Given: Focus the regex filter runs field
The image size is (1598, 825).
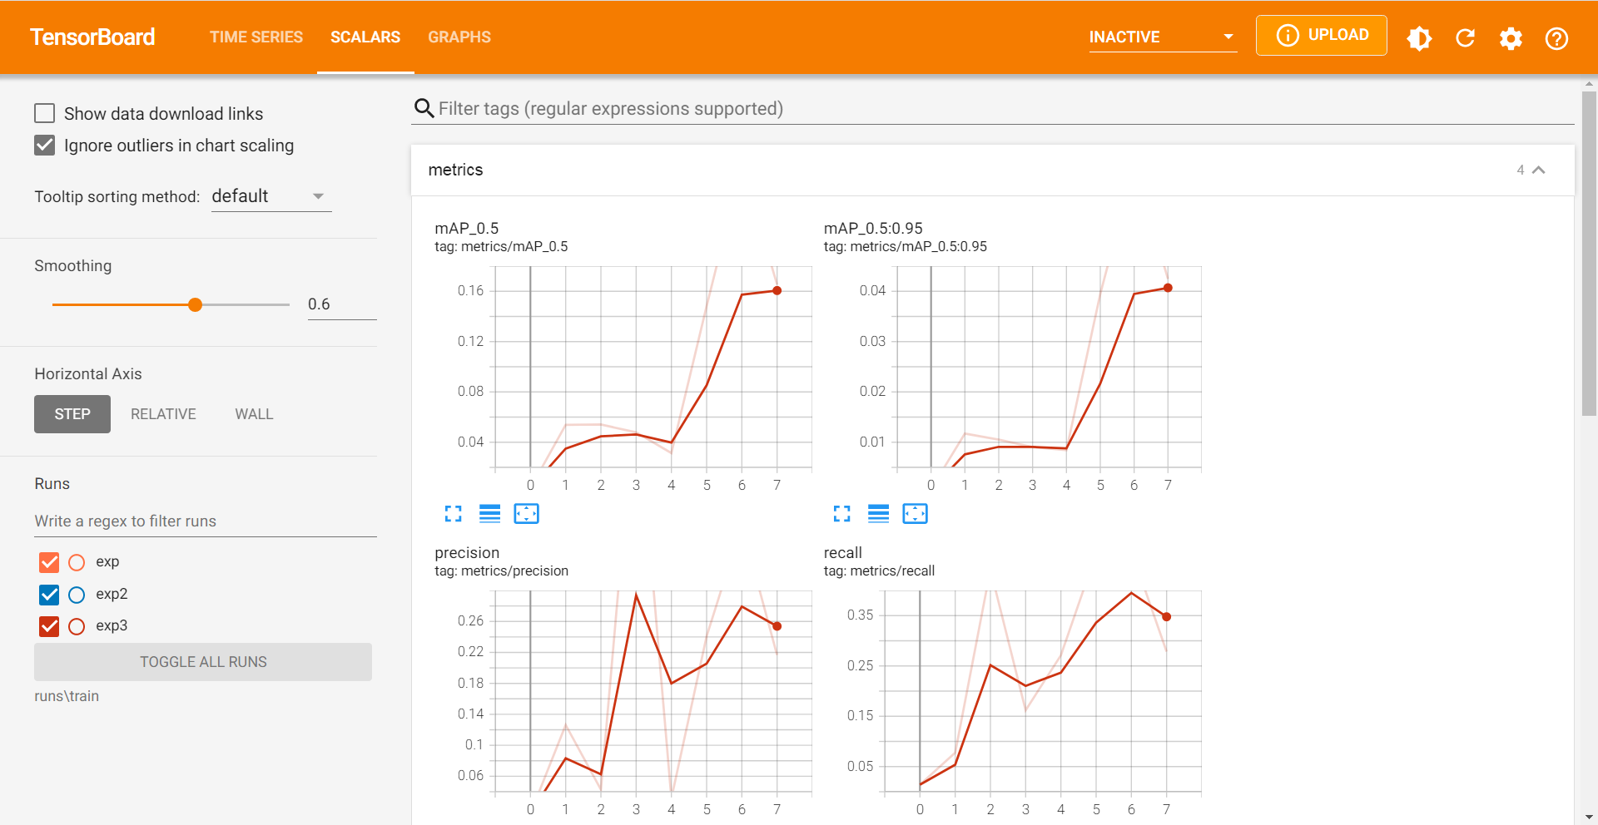Looking at the screenshot, I should coord(206,521).
